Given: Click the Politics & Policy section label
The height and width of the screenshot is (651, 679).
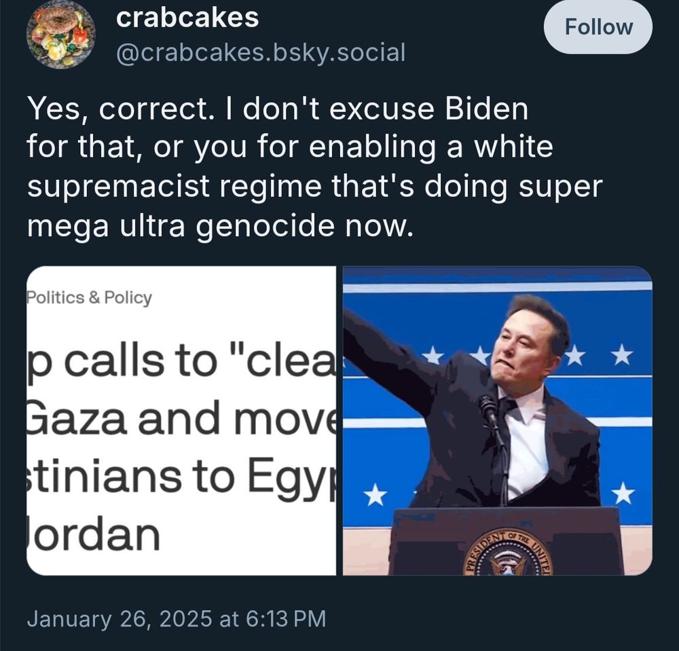Looking at the screenshot, I should click(89, 296).
